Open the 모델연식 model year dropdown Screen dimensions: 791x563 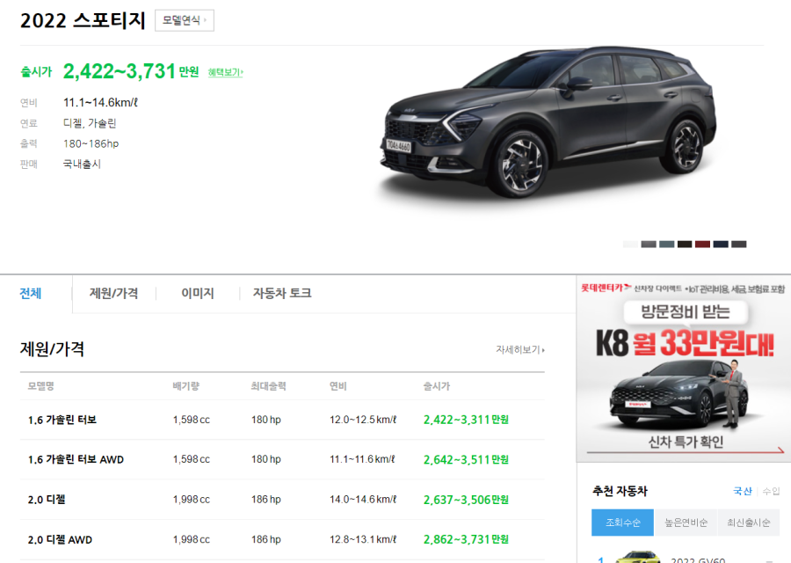(185, 20)
